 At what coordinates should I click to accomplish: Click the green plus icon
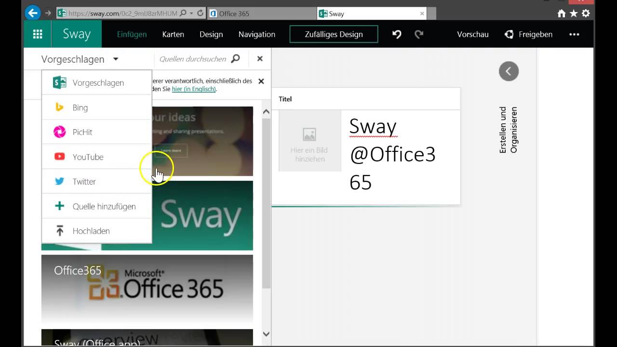tap(59, 206)
